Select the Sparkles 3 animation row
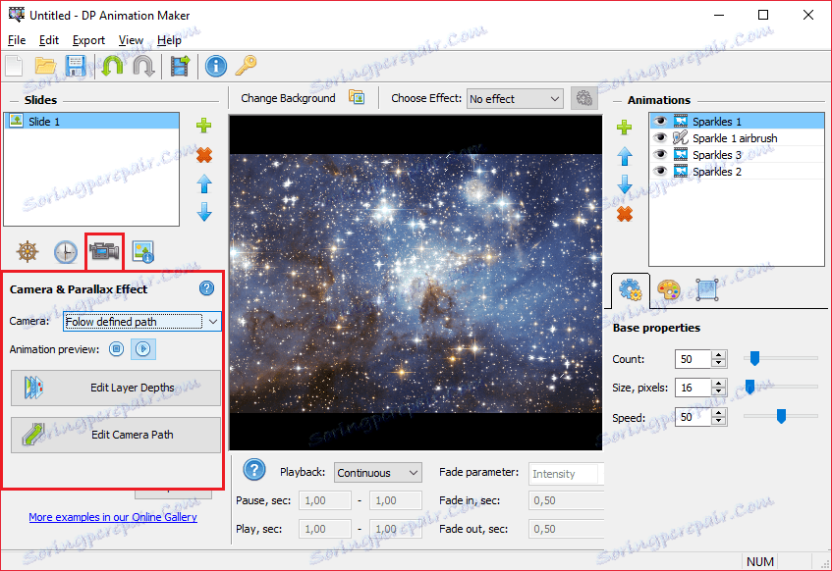Screen dimensions: 832x571 737,155
